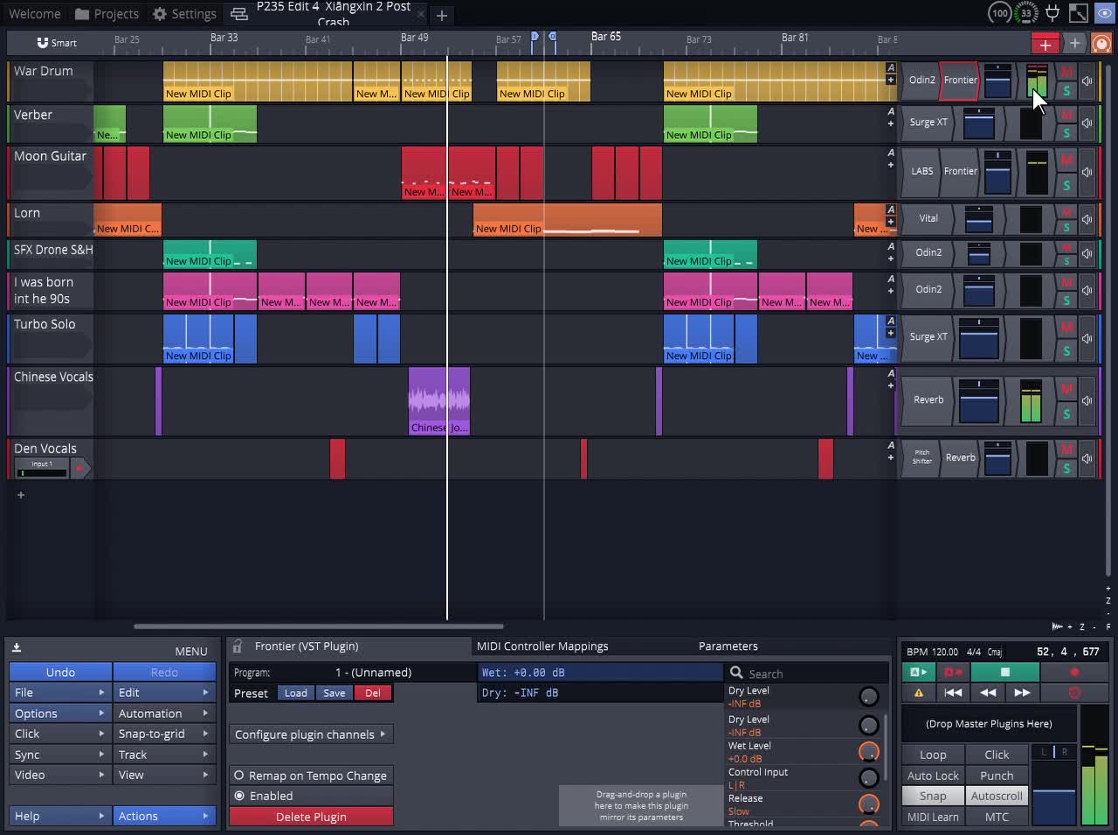Toggle the Loop button
The height and width of the screenshot is (835, 1118).
click(933, 755)
